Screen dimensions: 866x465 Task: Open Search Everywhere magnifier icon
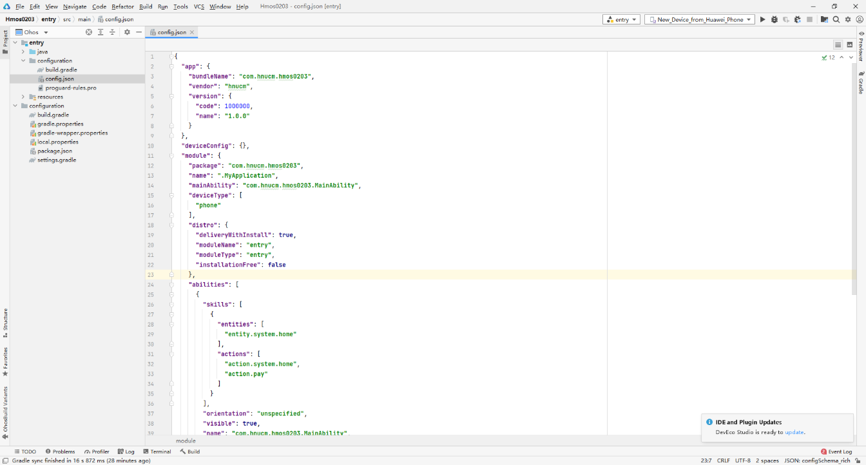tap(836, 20)
